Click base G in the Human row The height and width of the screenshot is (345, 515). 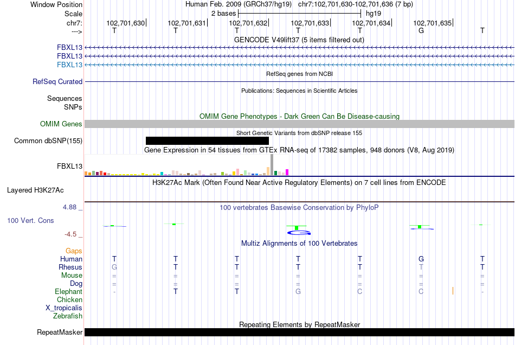(421, 259)
